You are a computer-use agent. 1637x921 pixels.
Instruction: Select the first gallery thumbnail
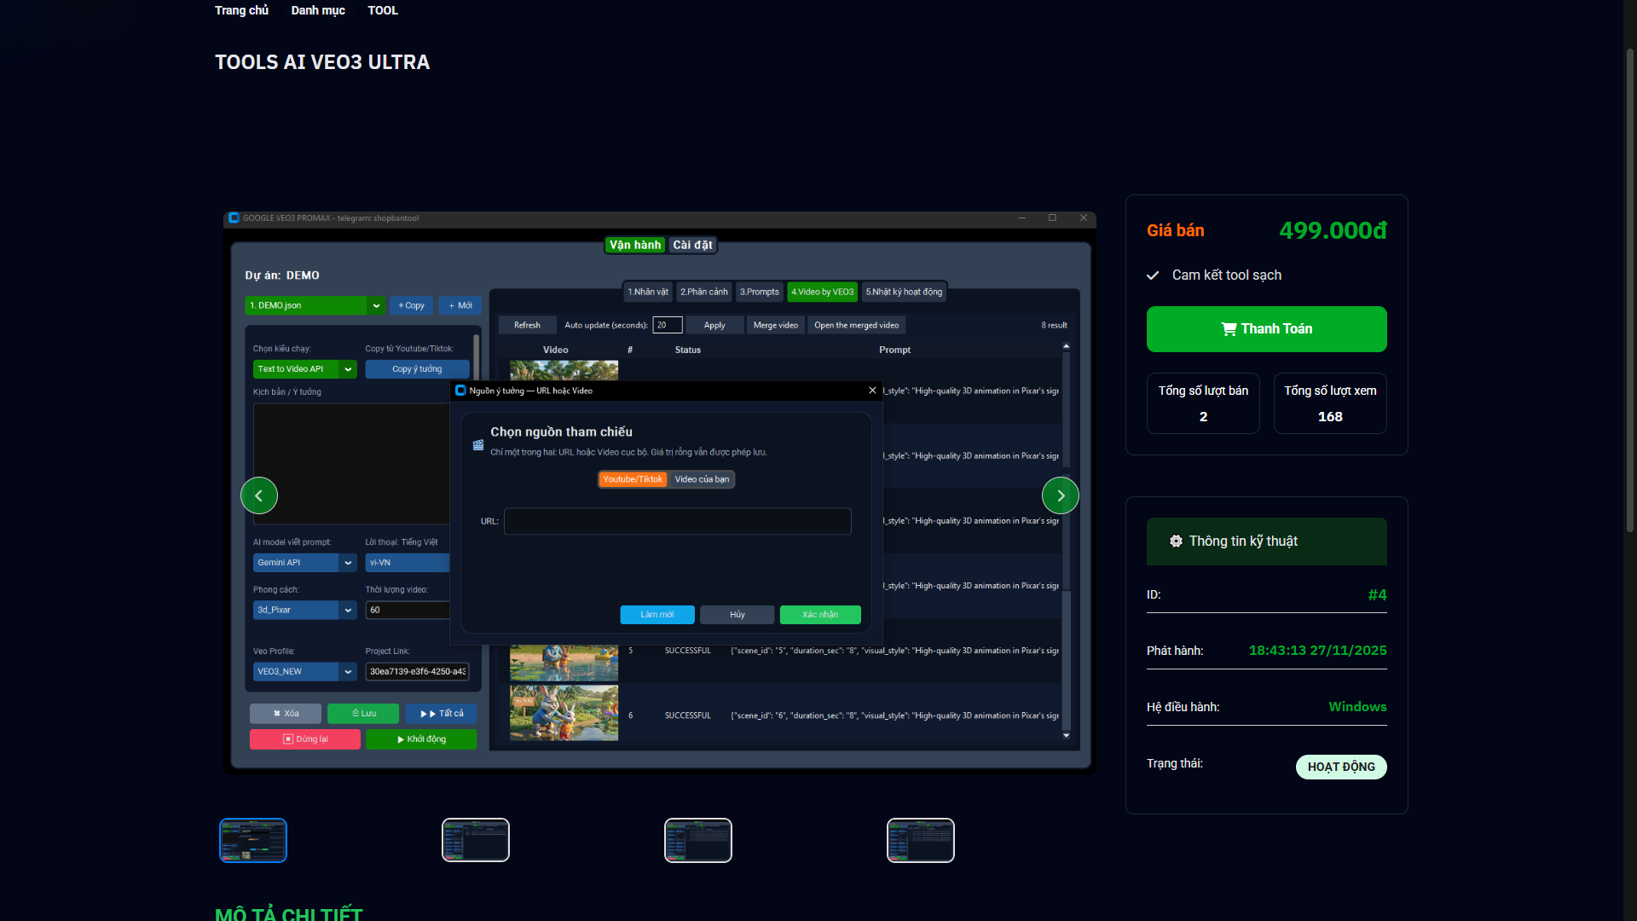point(253,840)
